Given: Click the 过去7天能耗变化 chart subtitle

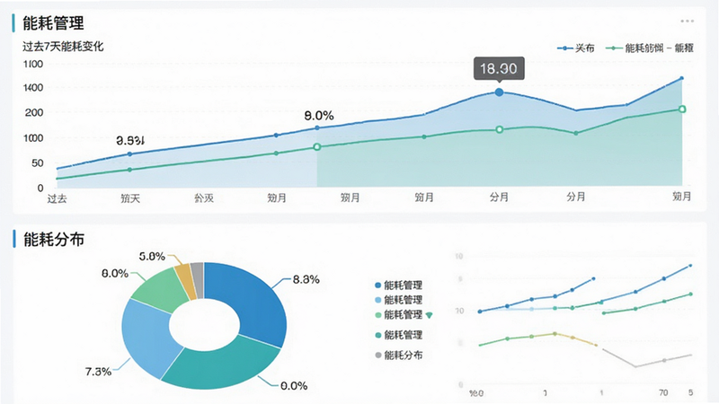Looking at the screenshot, I should (63, 47).
